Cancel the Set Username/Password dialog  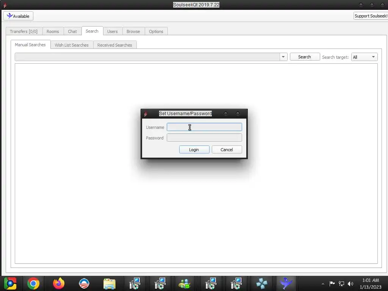227,150
